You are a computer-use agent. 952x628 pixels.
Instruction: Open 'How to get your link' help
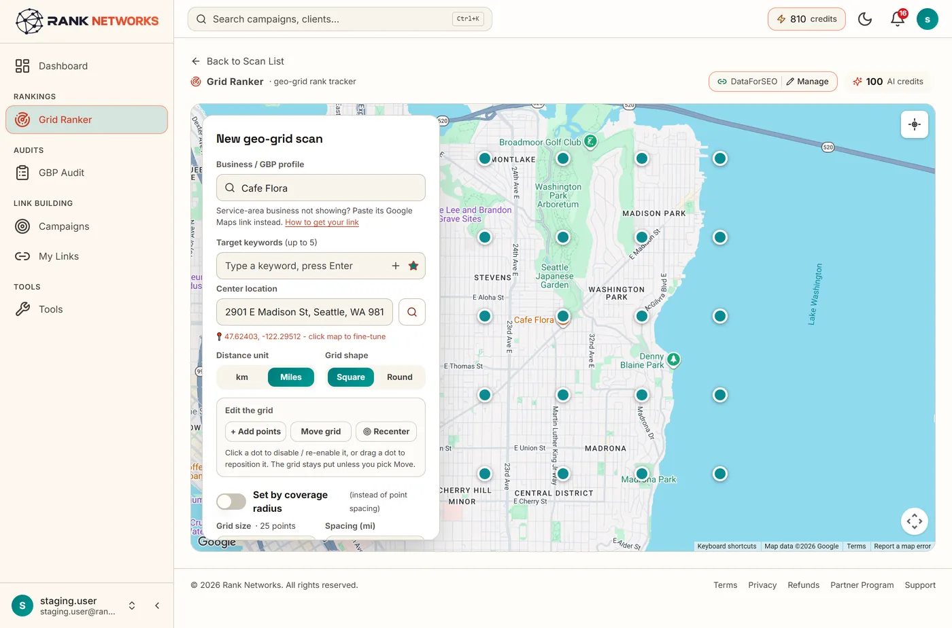click(x=322, y=222)
